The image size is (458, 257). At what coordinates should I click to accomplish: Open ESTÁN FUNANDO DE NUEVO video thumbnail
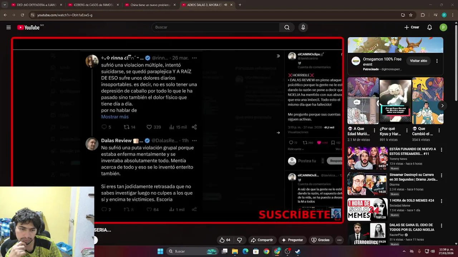pos(367,158)
